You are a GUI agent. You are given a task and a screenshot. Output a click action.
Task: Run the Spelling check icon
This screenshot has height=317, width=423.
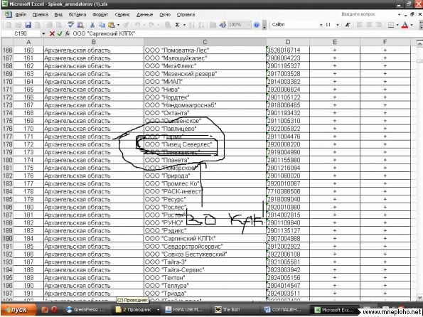(70, 25)
